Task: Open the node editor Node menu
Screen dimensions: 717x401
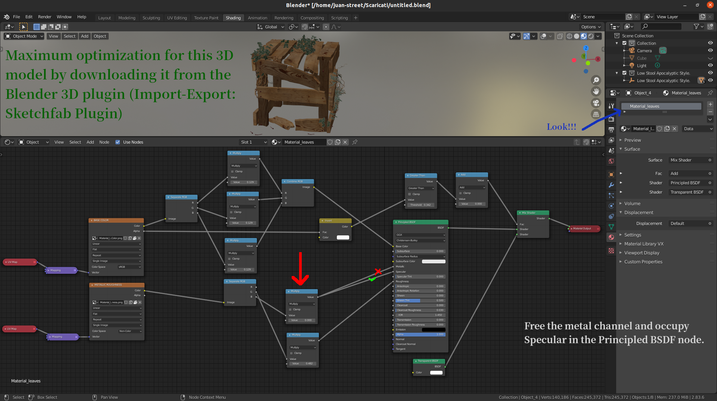Action: coord(104,142)
